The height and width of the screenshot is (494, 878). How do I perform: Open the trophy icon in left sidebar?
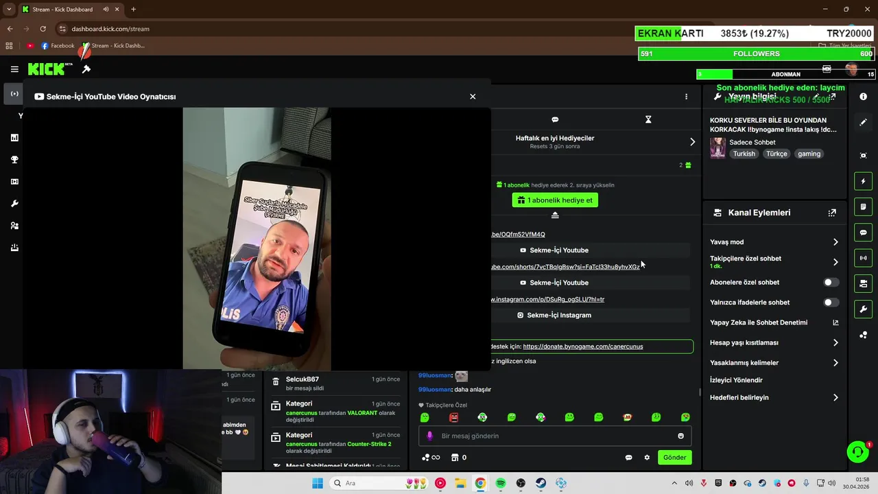point(14,160)
